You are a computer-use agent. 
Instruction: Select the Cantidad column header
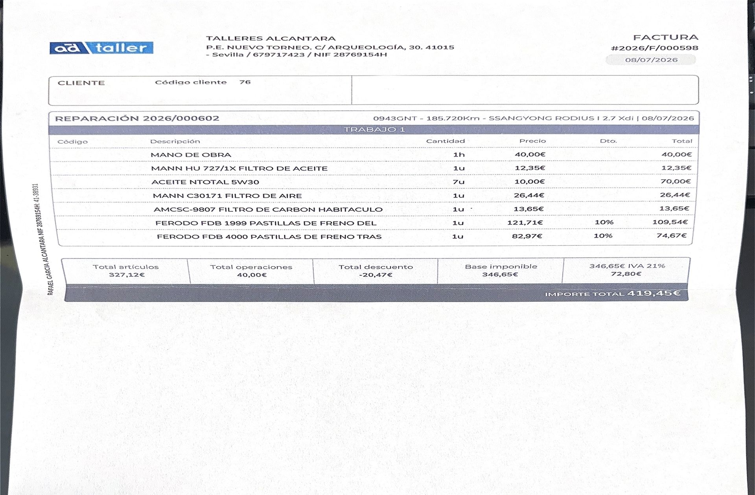(446, 141)
